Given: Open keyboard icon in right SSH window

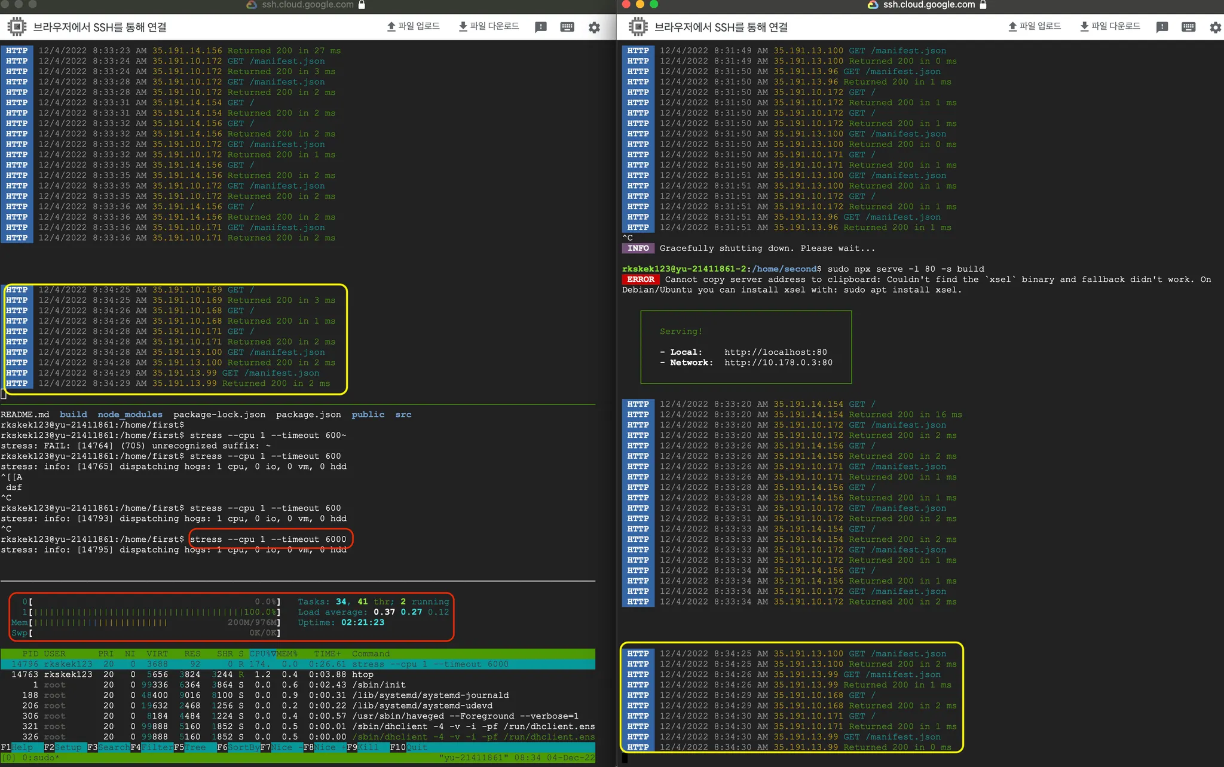Looking at the screenshot, I should coord(1189,27).
